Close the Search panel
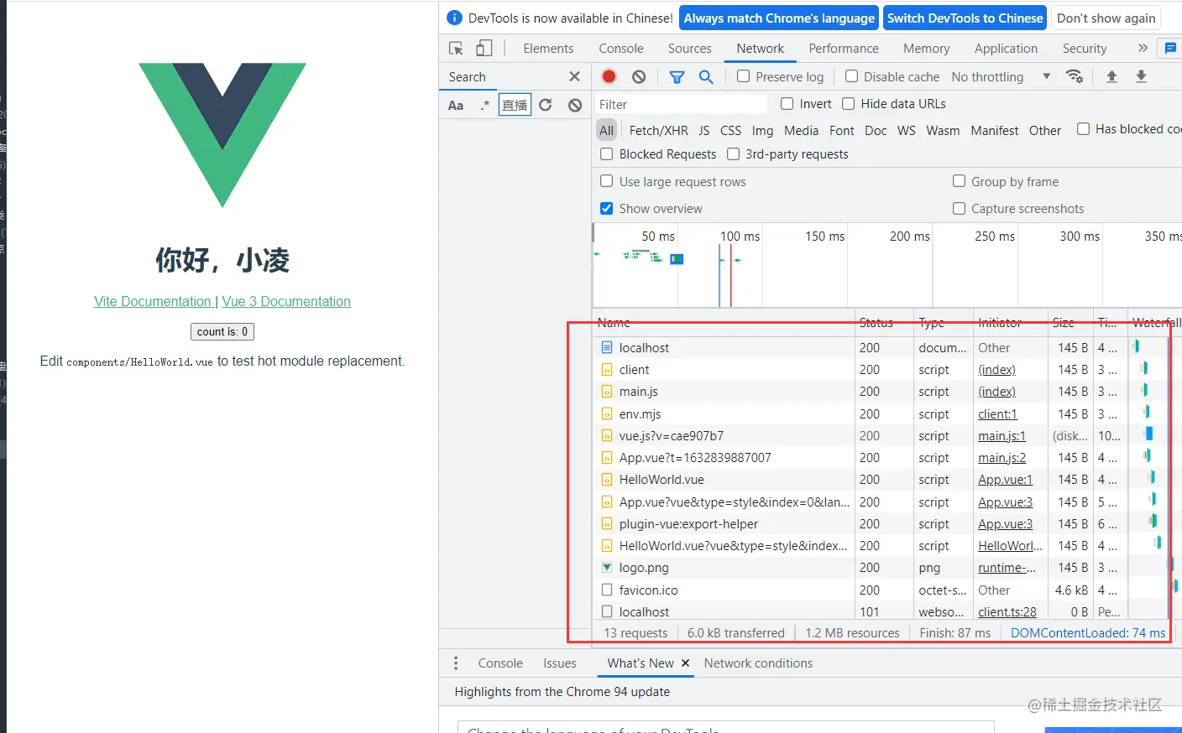Image resolution: width=1182 pixels, height=733 pixels. [x=574, y=76]
